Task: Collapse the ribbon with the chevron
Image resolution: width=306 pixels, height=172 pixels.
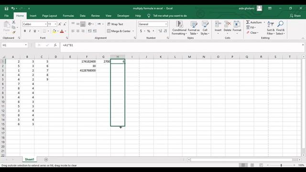Action: 303,38
